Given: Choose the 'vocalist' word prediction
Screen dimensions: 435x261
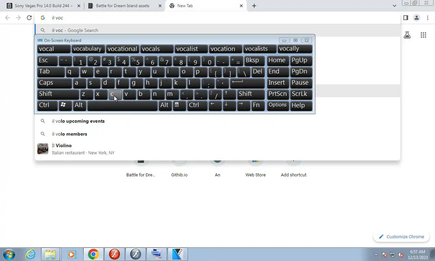Looking at the screenshot, I should click(x=191, y=49).
